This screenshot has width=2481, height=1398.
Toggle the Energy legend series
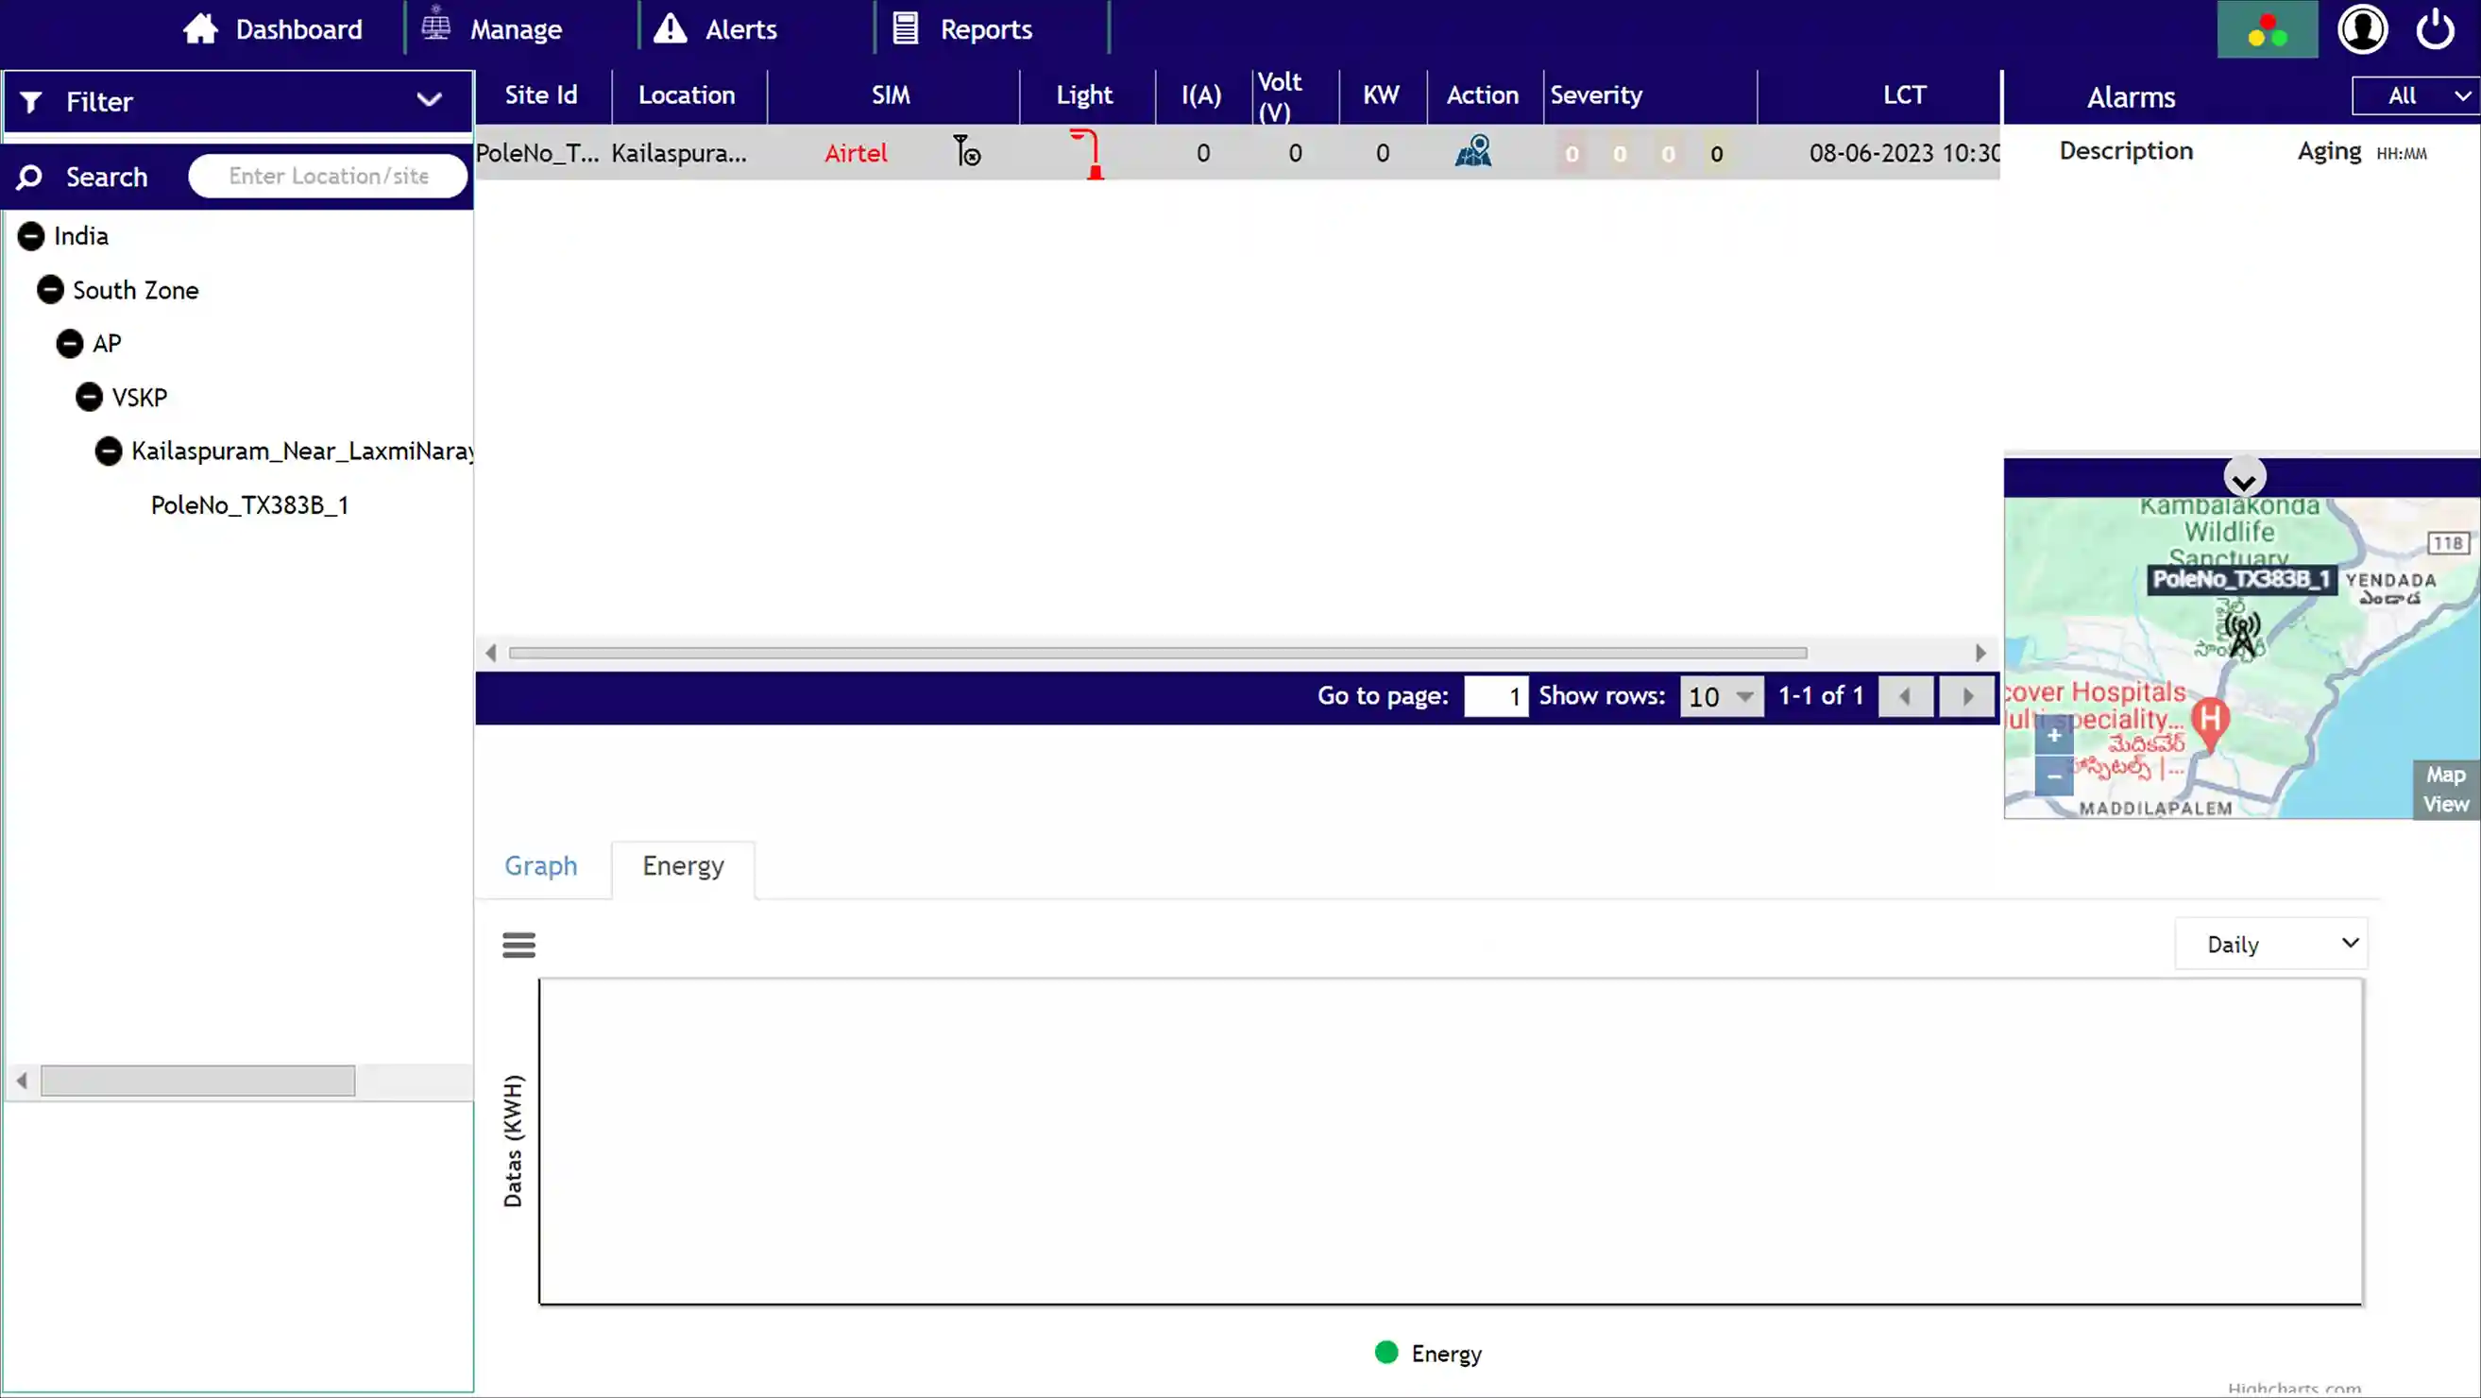click(x=1428, y=1354)
